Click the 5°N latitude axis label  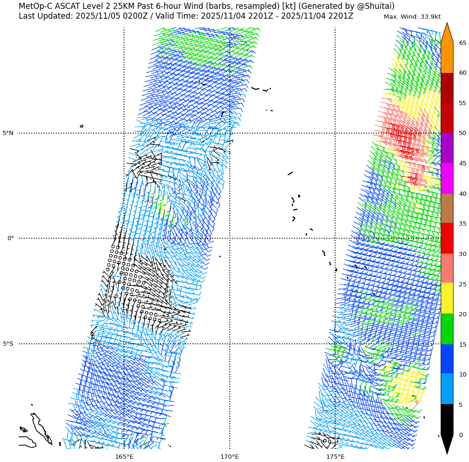tap(8, 133)
